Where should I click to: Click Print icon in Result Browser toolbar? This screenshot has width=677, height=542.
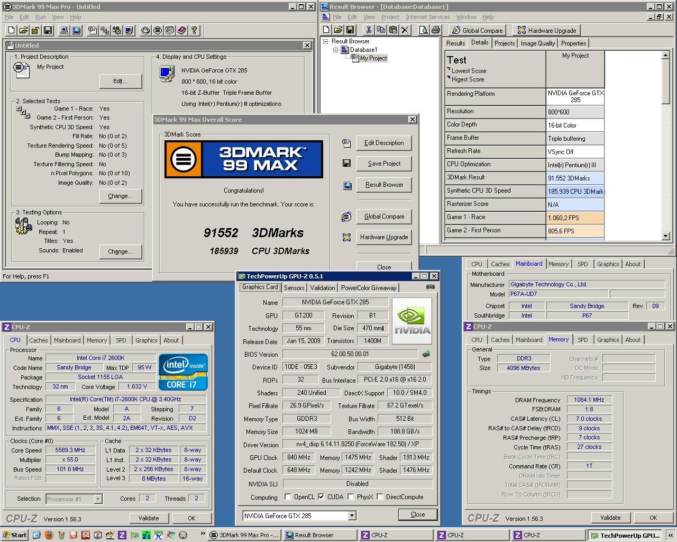[435, 30]
